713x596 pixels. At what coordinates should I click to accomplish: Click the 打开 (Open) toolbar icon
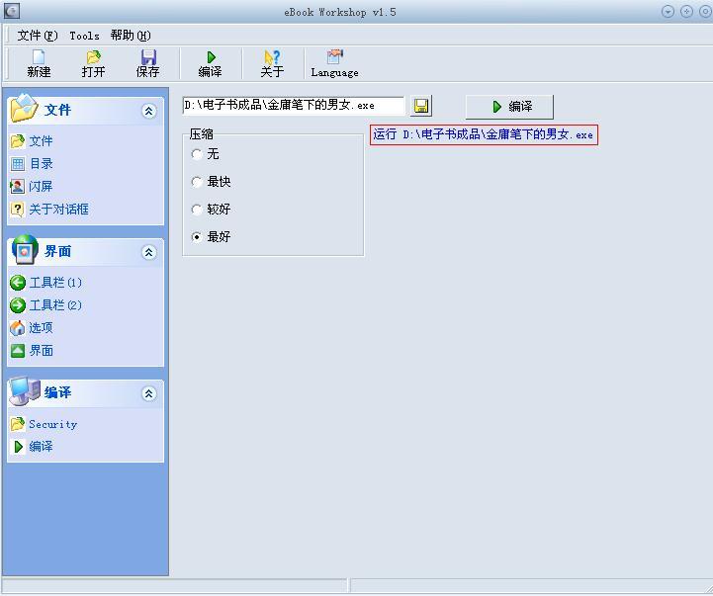click(93, 63)
